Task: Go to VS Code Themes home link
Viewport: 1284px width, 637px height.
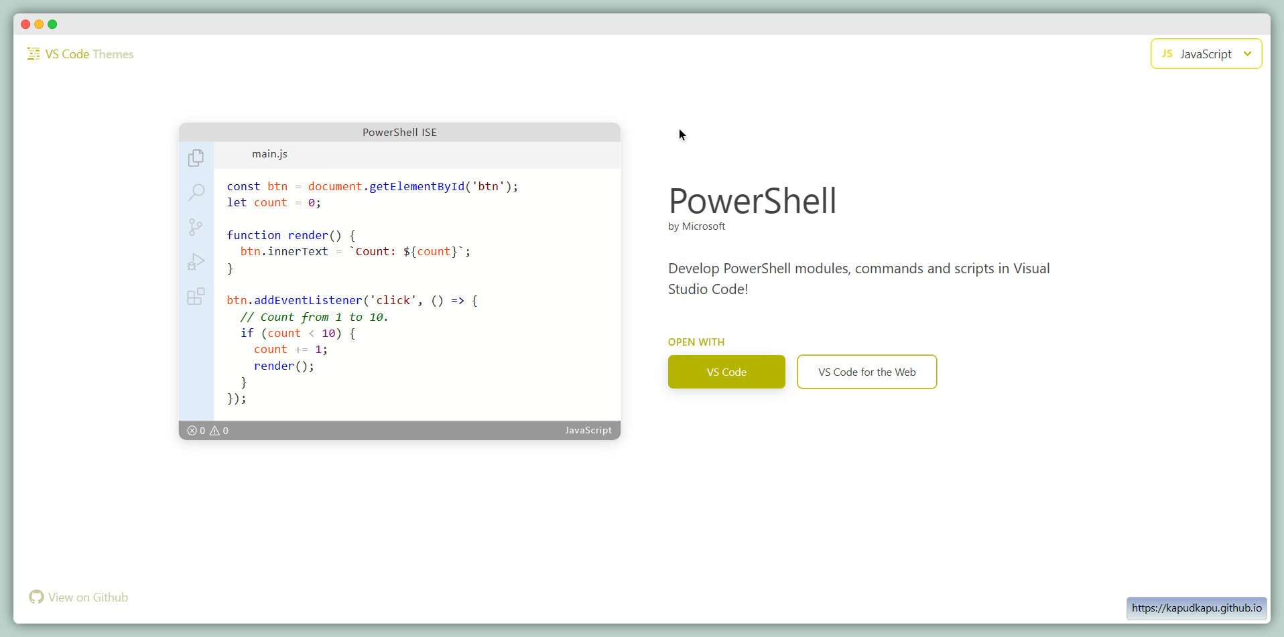Action: tap(89, 54)
